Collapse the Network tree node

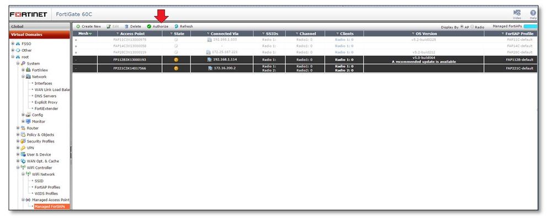[x=23, y=77]
